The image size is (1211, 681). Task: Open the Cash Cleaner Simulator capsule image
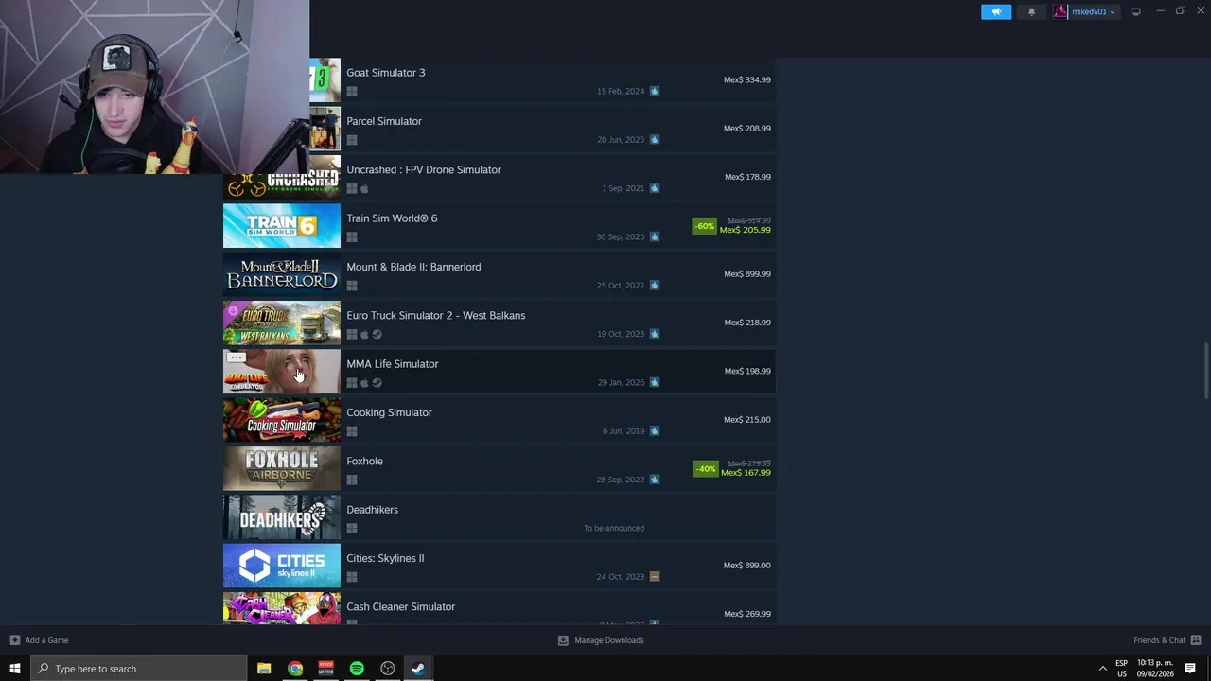(x=282, y=608)
